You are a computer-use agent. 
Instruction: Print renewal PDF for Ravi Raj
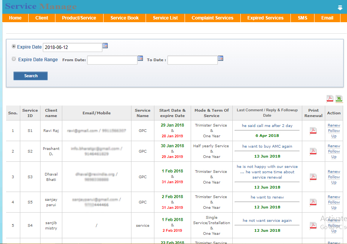(x=313, y=131)
